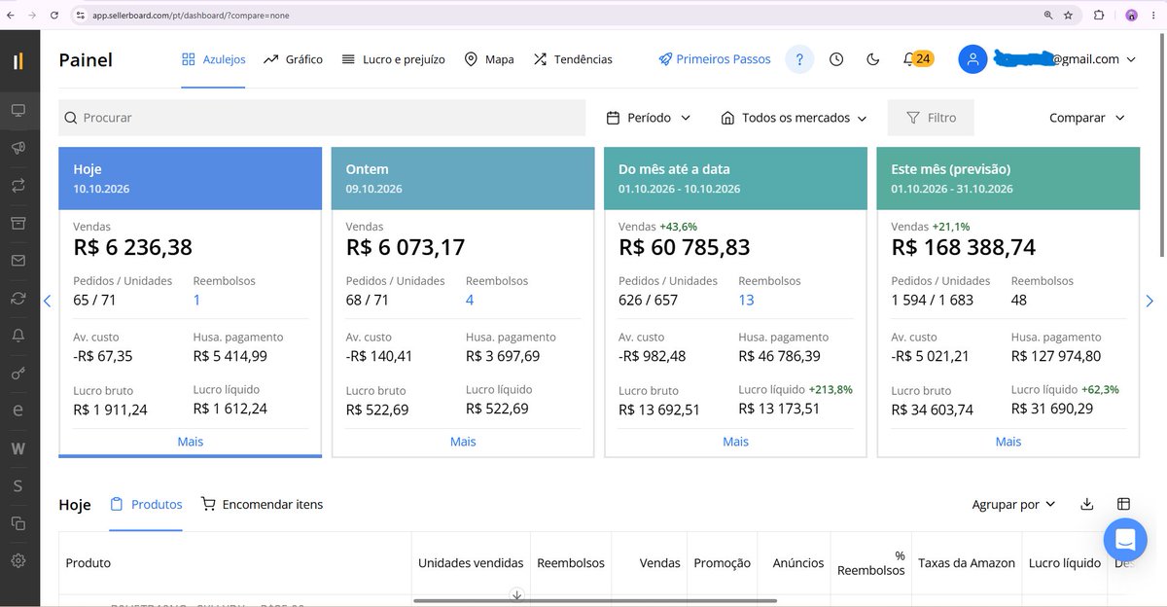The image size is (1167, 607).
Task: Click Mais in Do mês até a data card
Action: point(736,442)
